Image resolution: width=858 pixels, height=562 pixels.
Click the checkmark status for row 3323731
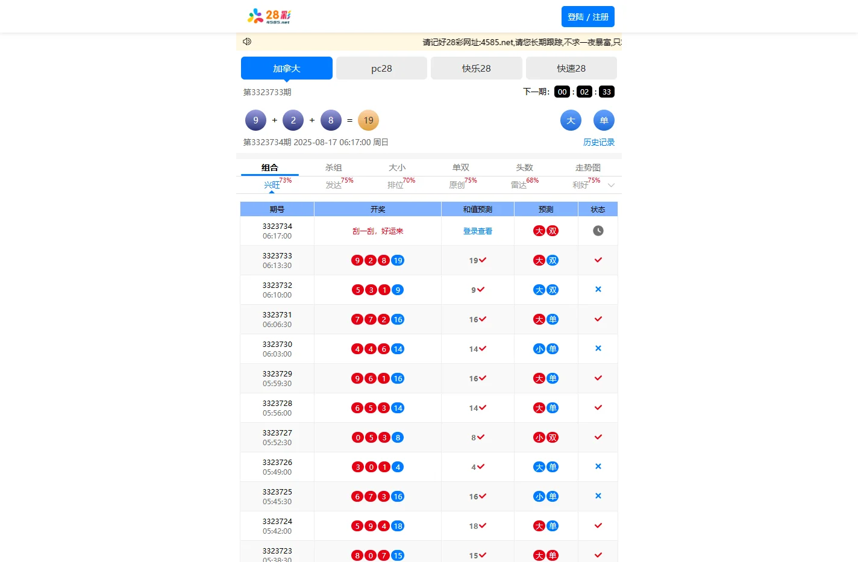pyautogui.click(x=598, y=319)
